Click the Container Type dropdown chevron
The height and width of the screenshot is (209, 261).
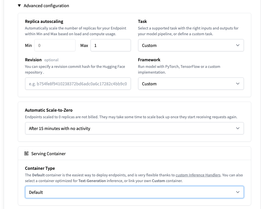[237, 192]
